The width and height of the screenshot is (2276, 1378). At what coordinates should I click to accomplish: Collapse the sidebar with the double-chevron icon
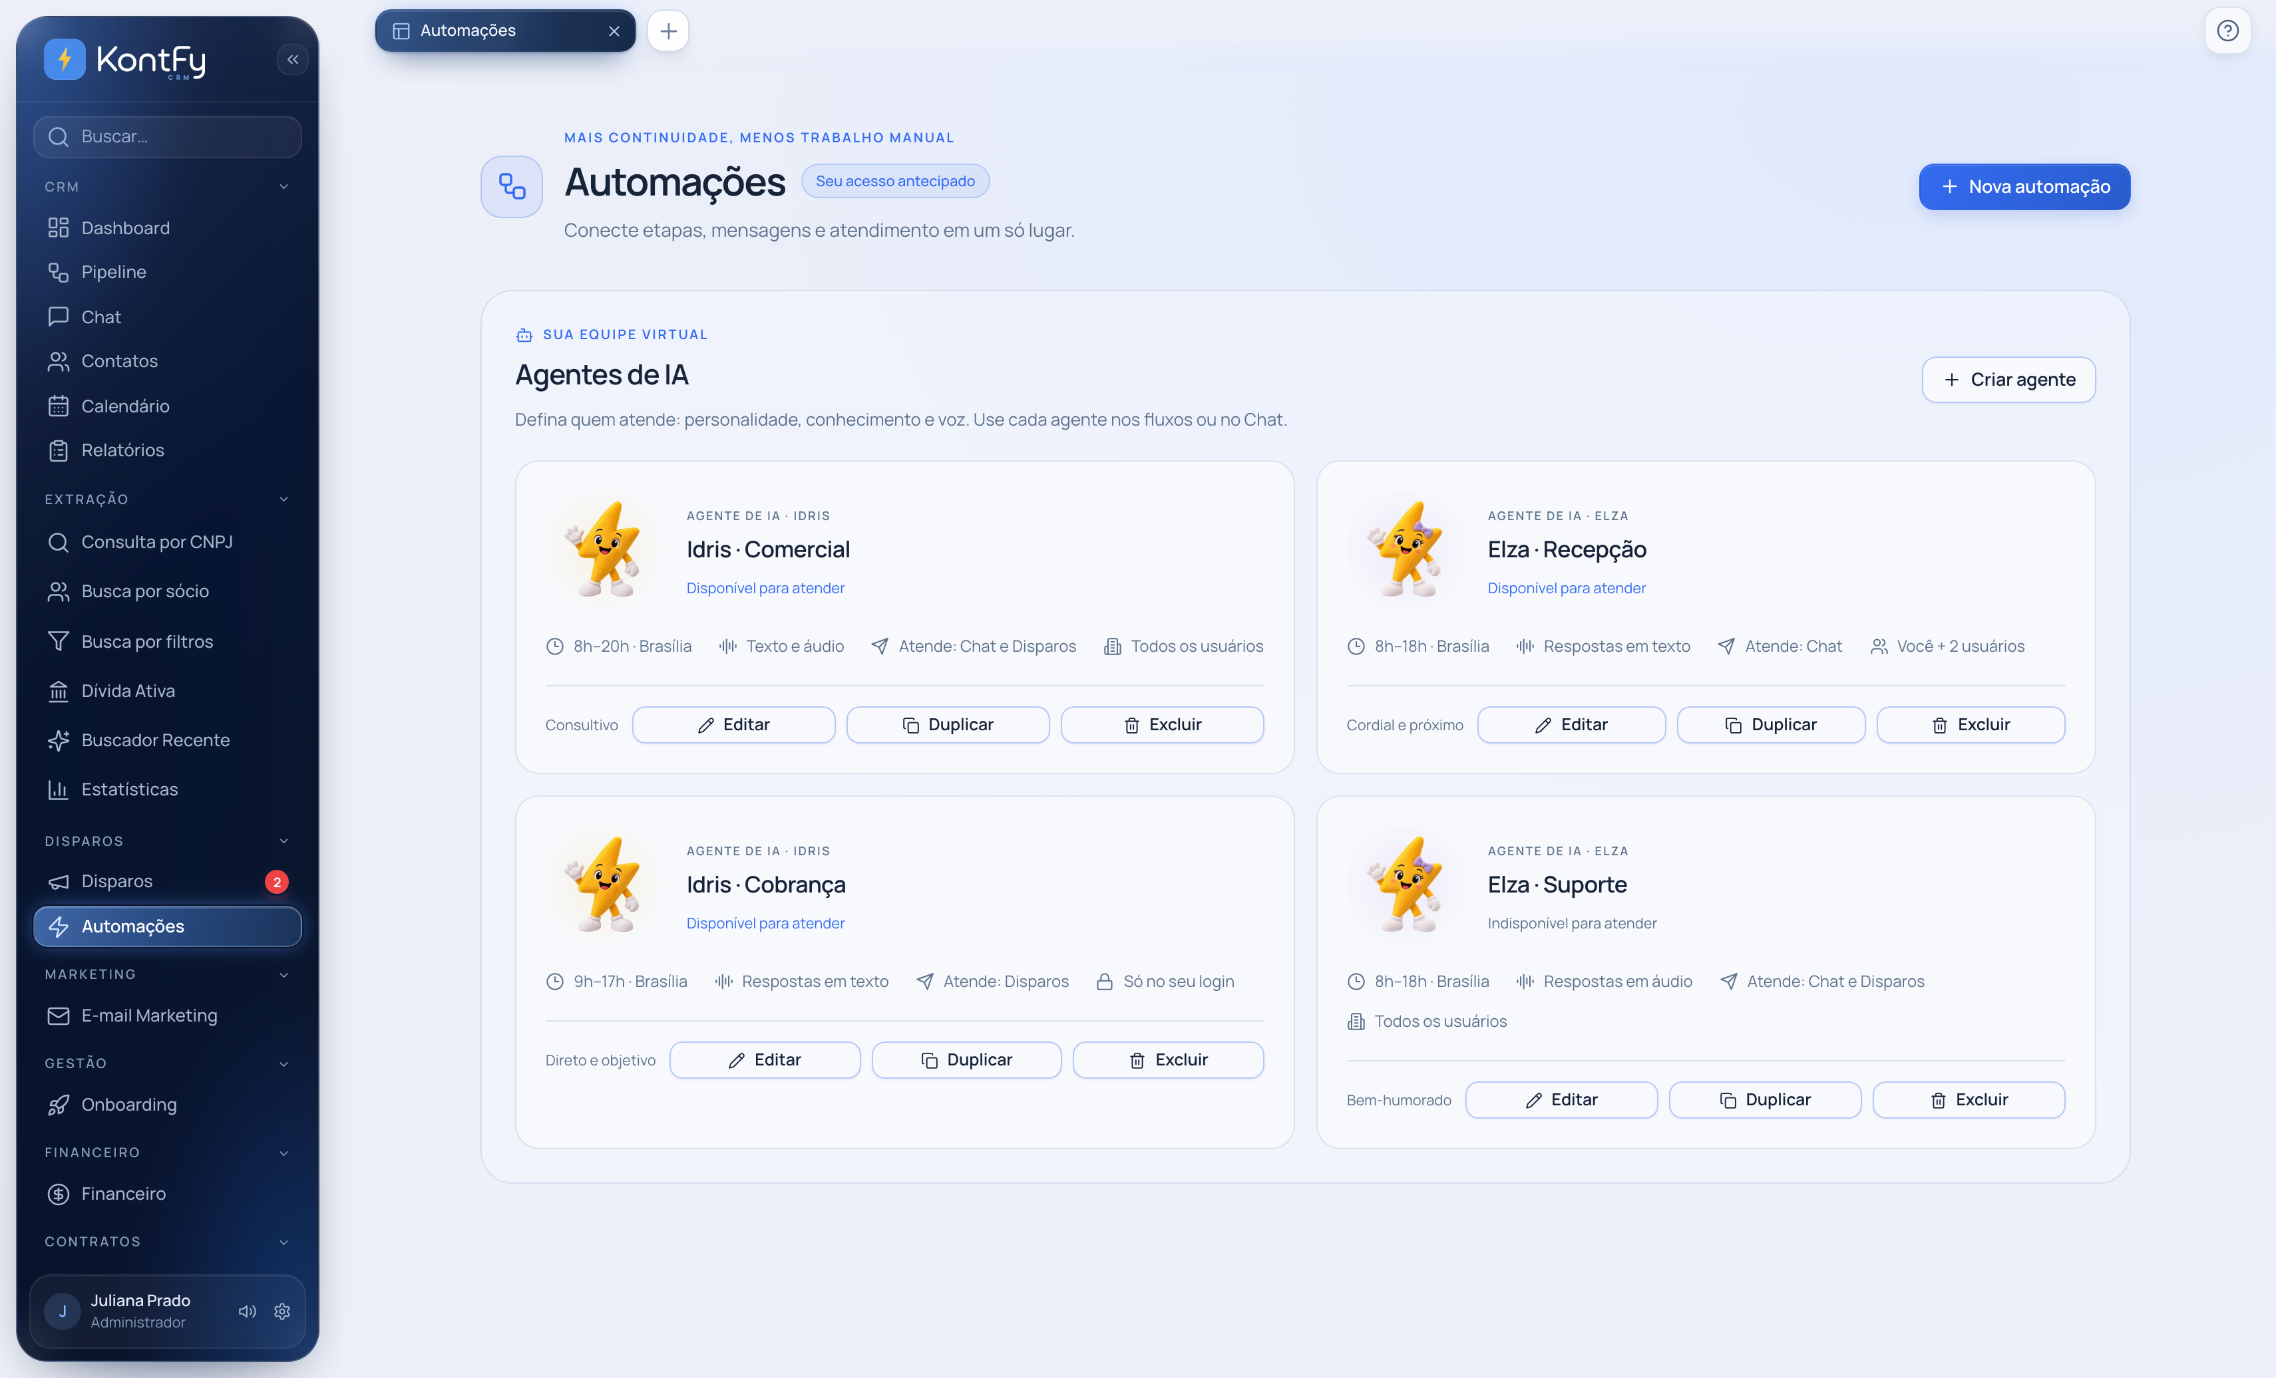293,60
